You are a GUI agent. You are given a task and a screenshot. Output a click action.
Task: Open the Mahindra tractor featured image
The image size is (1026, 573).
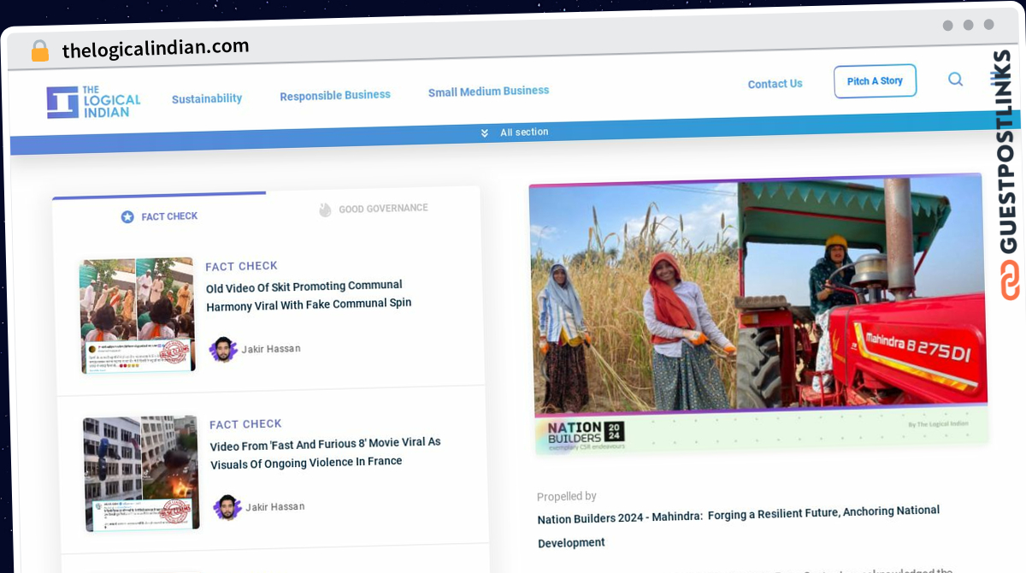click(759, 313)
